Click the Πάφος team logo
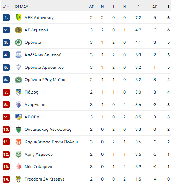This screenshot has width=171, height=185. pyautogui.click(x=19, y=92)
